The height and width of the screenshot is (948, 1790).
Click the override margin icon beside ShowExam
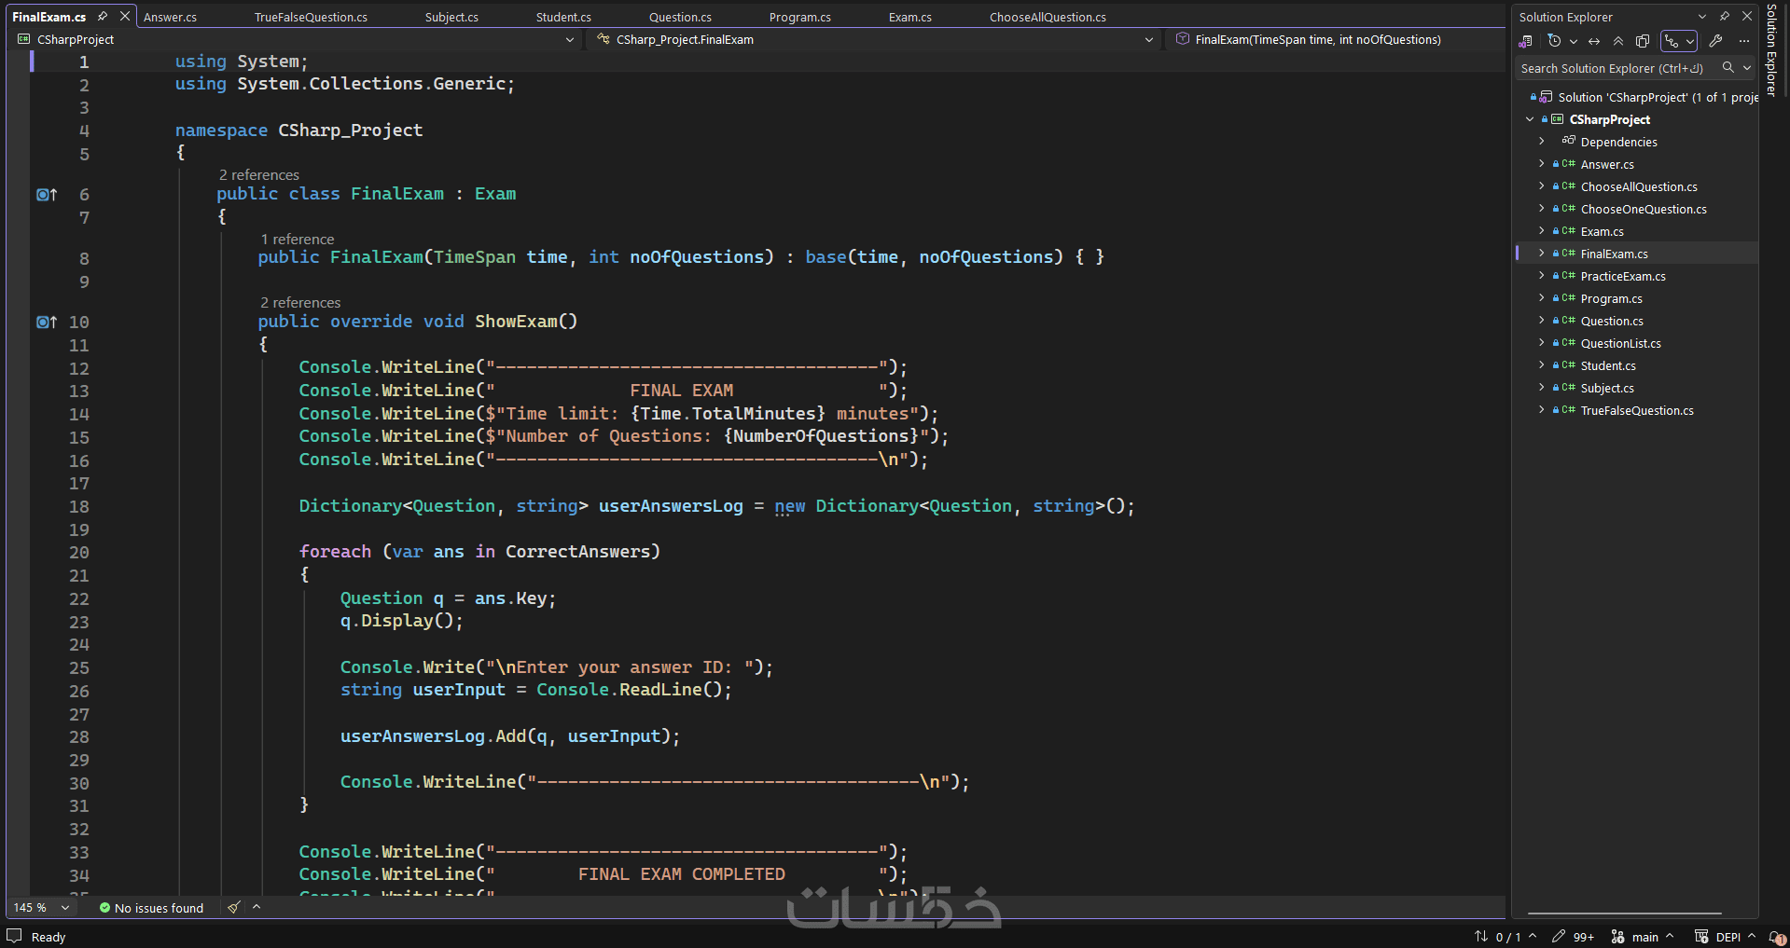click(47, 322)
